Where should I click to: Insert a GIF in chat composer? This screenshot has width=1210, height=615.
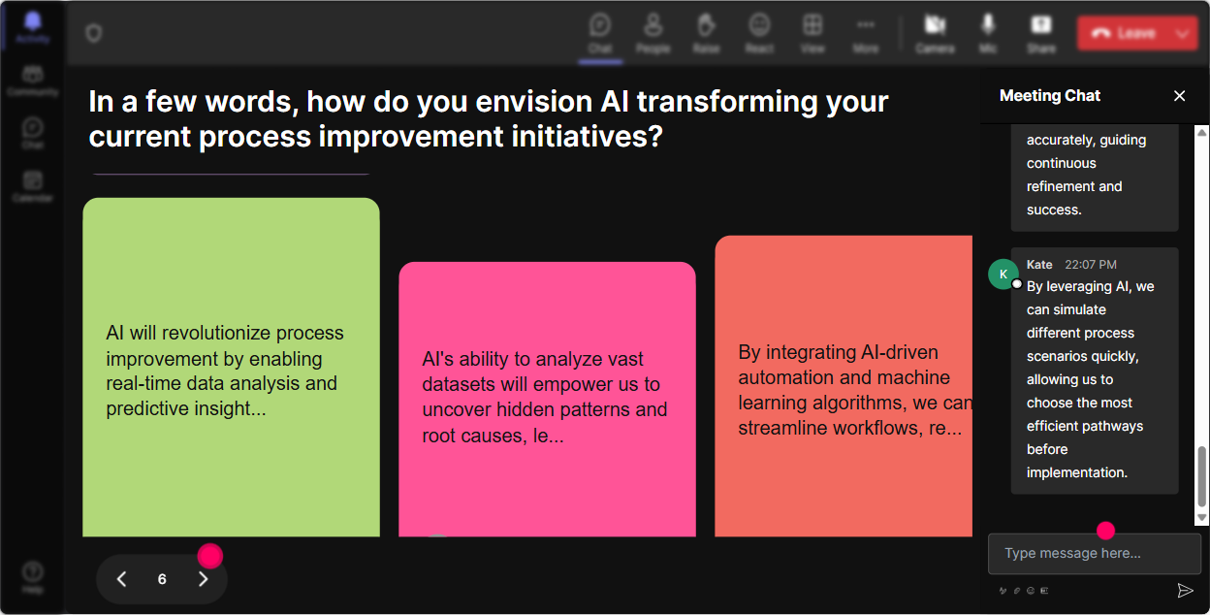1044,591
